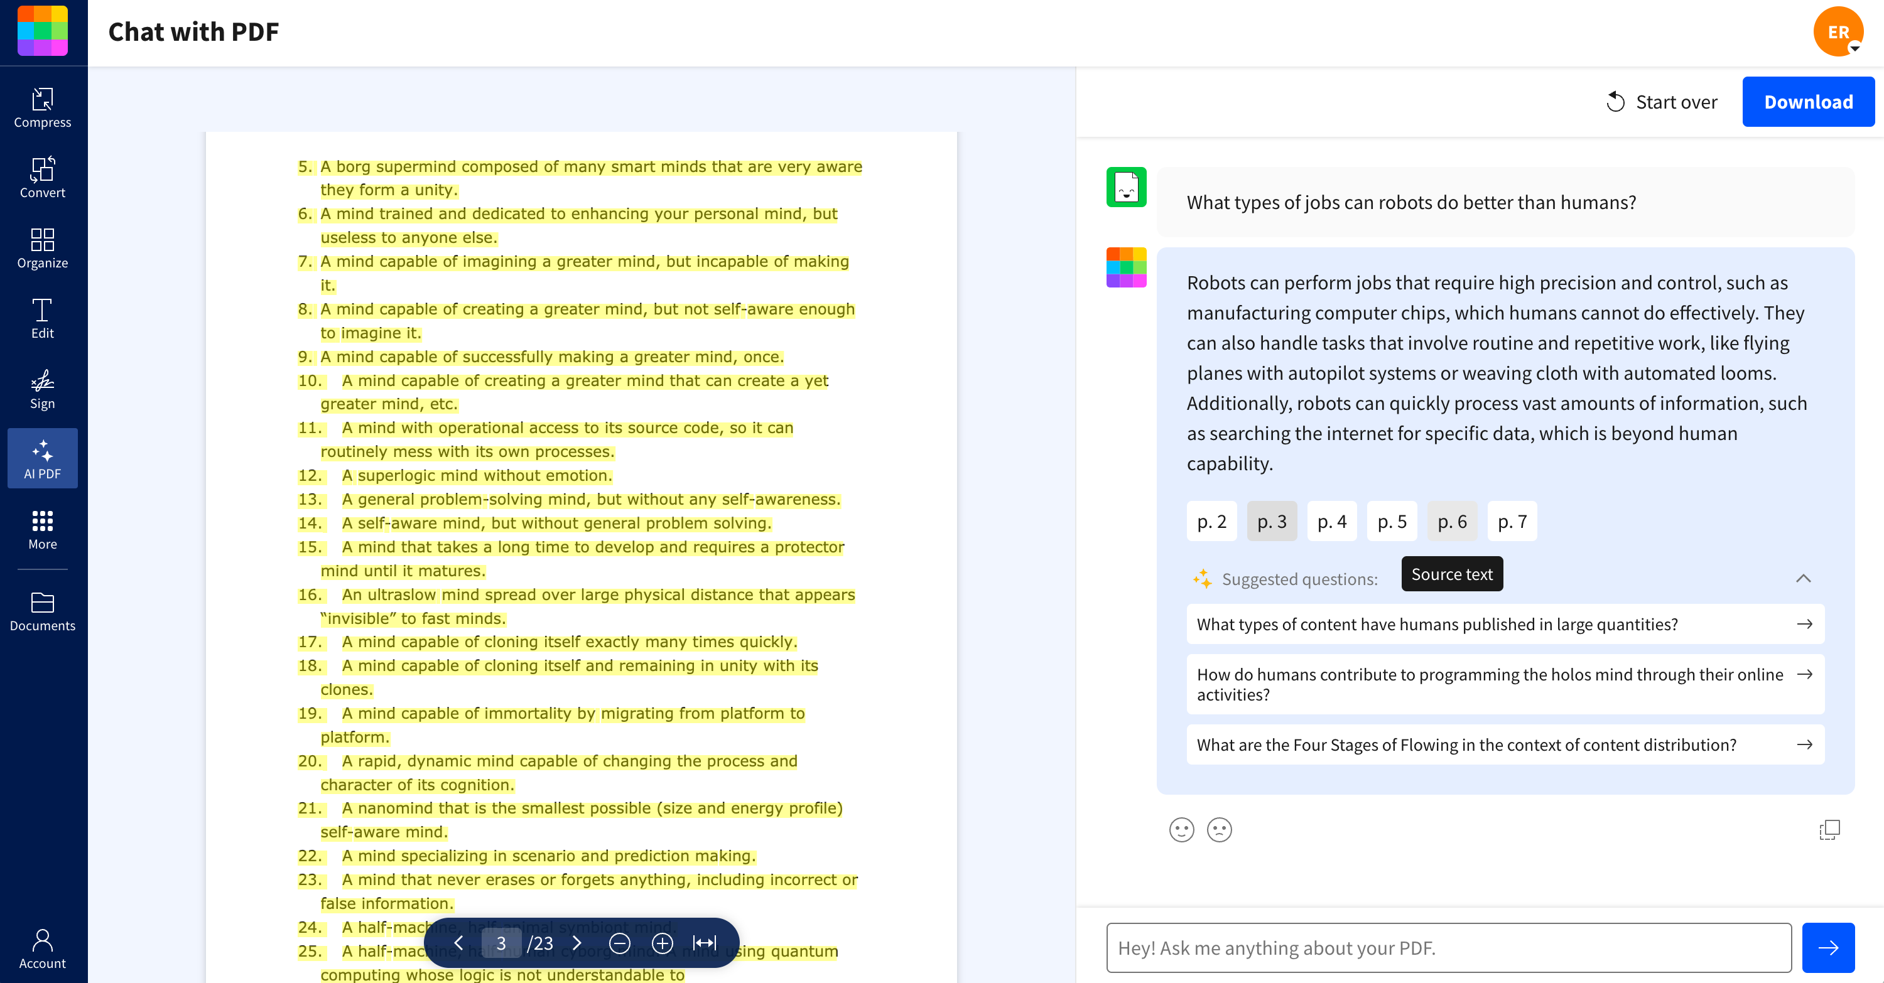
Task: Open the More tools grid
Action: pyautogui.click(x=43, y=529)
